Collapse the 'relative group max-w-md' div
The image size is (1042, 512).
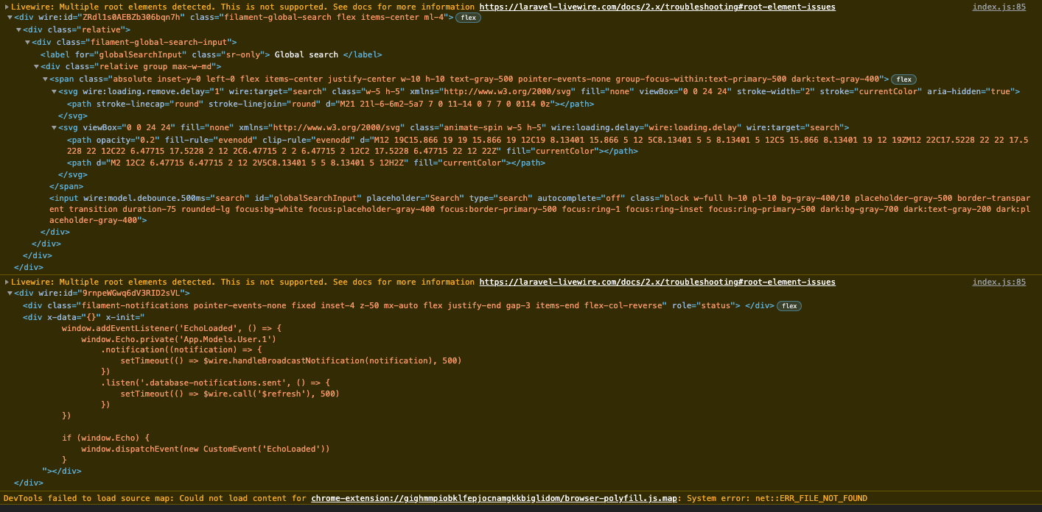click(35, 66)
